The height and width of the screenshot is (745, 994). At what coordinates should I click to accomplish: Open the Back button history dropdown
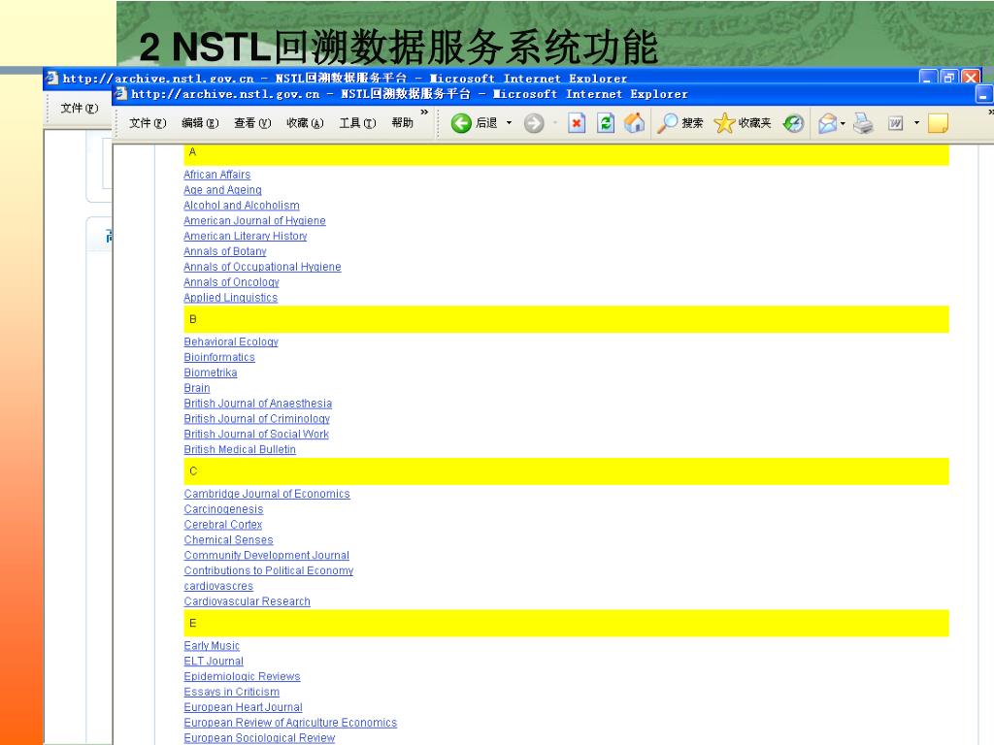(x=509, y=123)
